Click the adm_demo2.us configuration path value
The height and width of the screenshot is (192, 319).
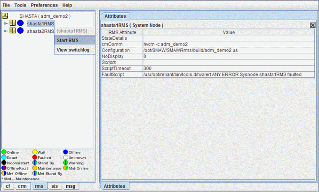click(x=229, y=50)
